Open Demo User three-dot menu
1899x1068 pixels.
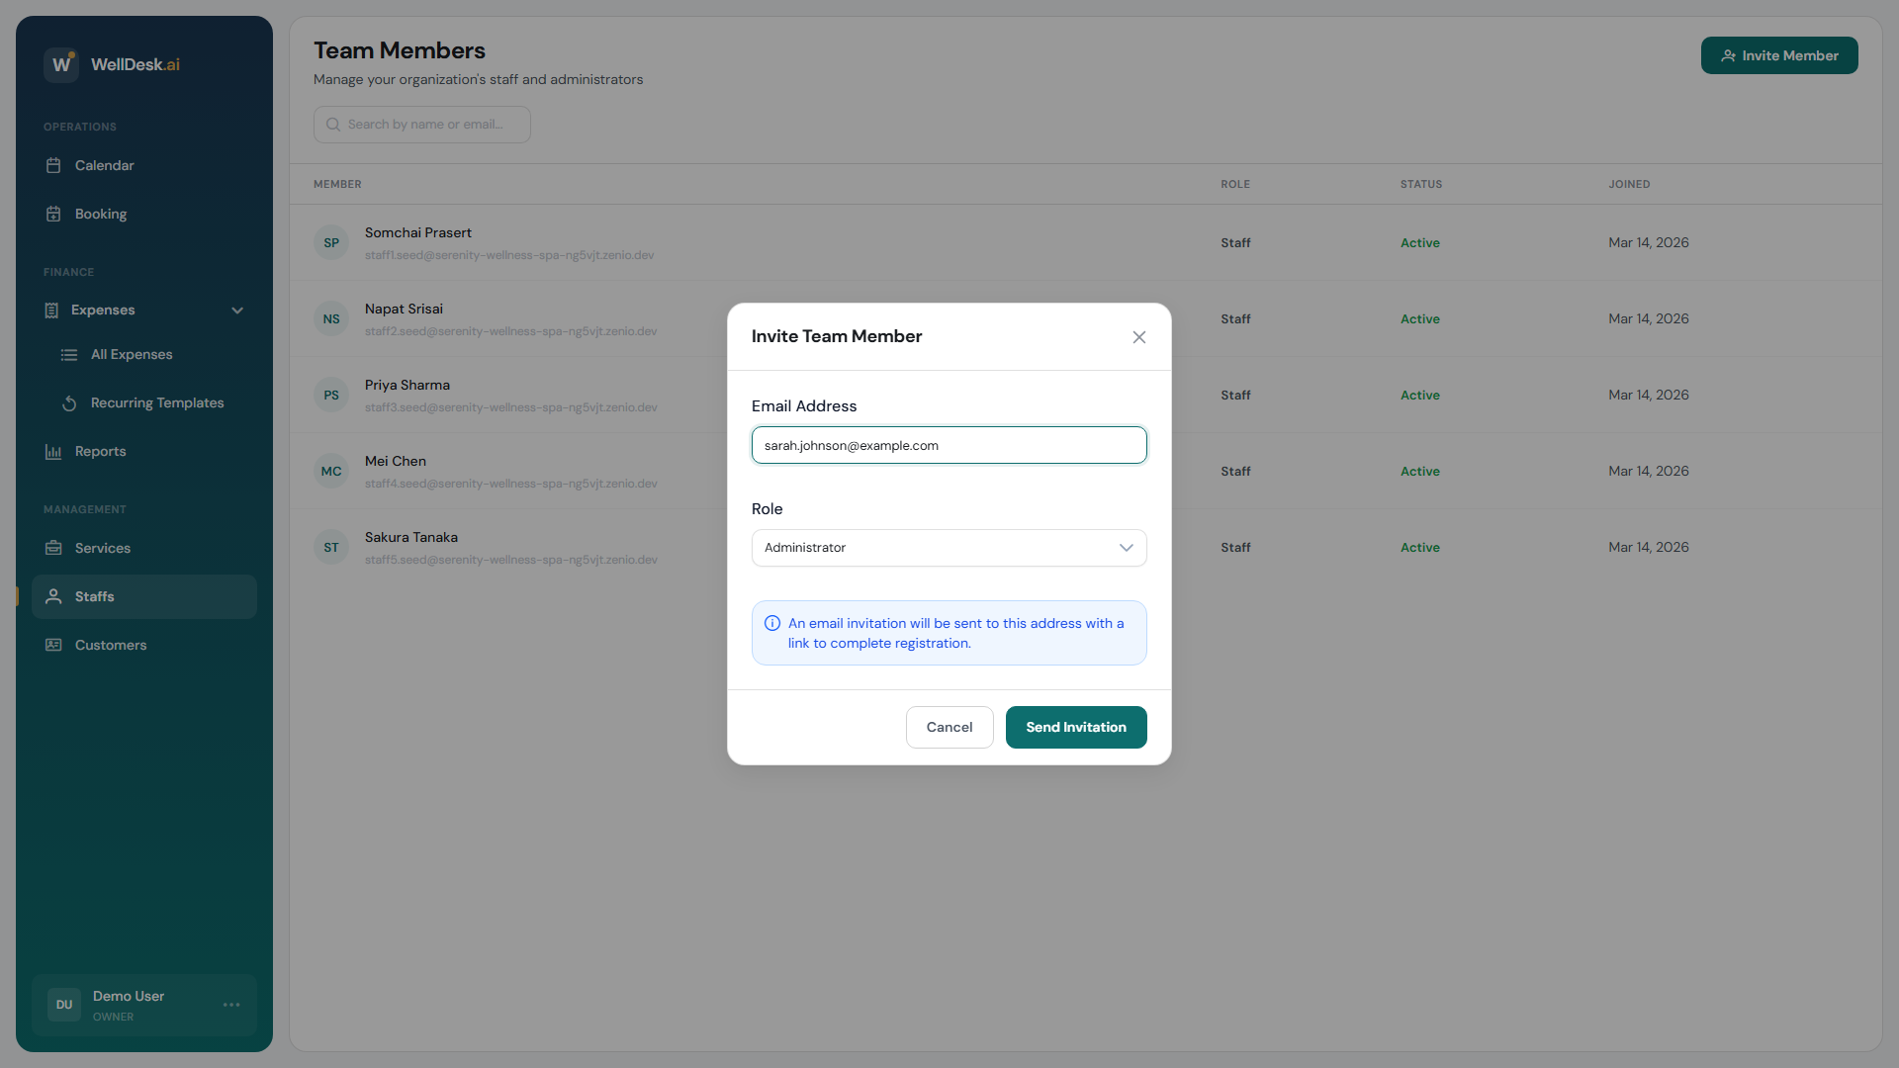pyautogui.click(x=231, y=1005)
